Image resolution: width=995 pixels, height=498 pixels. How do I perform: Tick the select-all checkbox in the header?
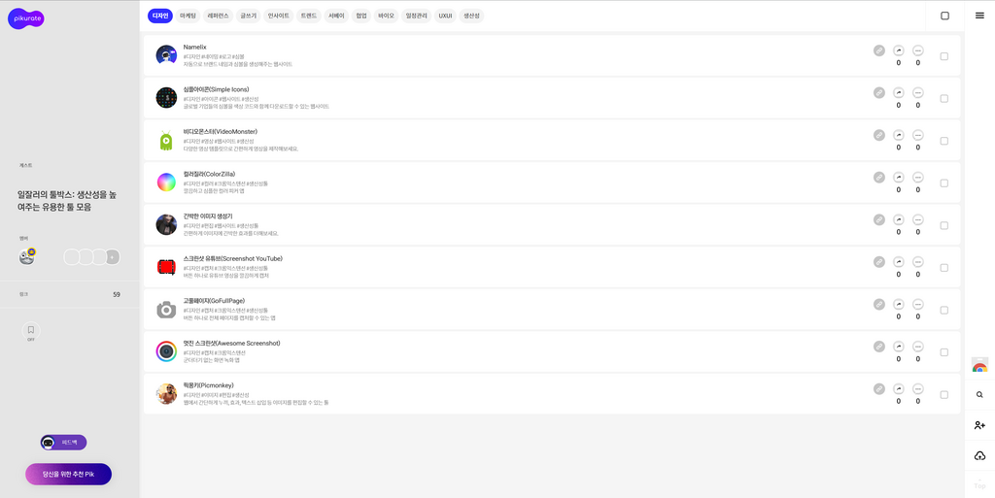coord(944,16)
